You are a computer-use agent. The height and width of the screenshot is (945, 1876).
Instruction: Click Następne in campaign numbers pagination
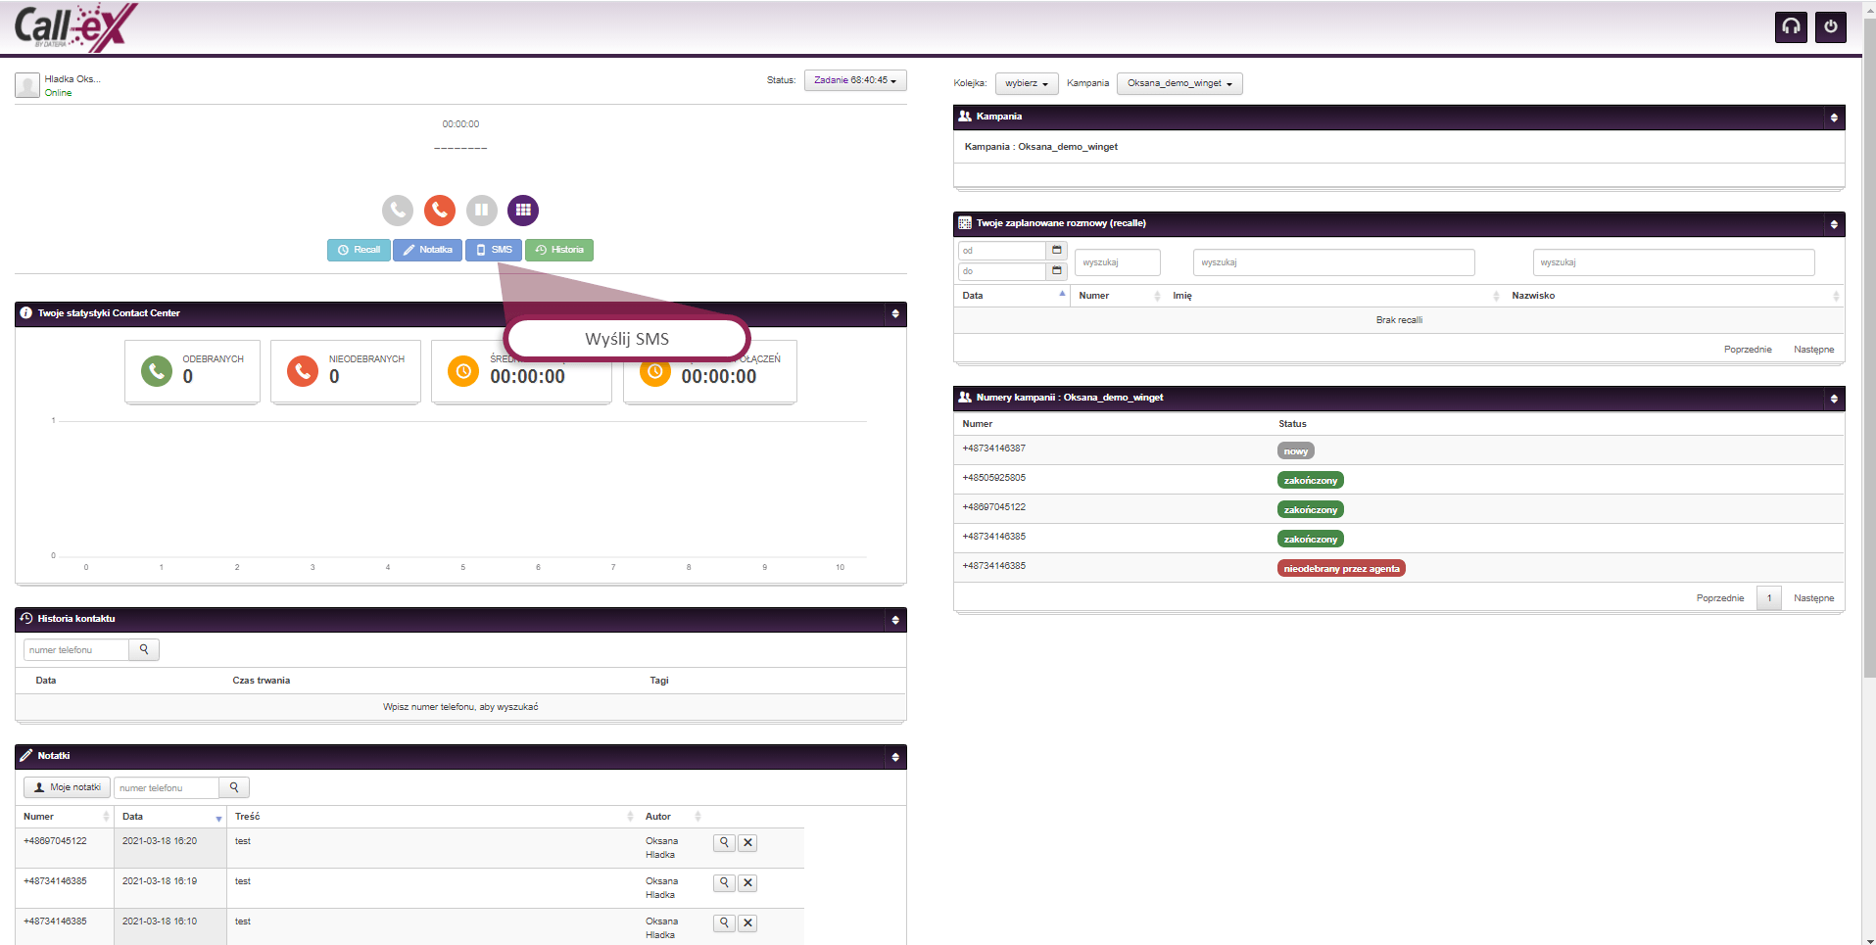tap(1813, 597)
